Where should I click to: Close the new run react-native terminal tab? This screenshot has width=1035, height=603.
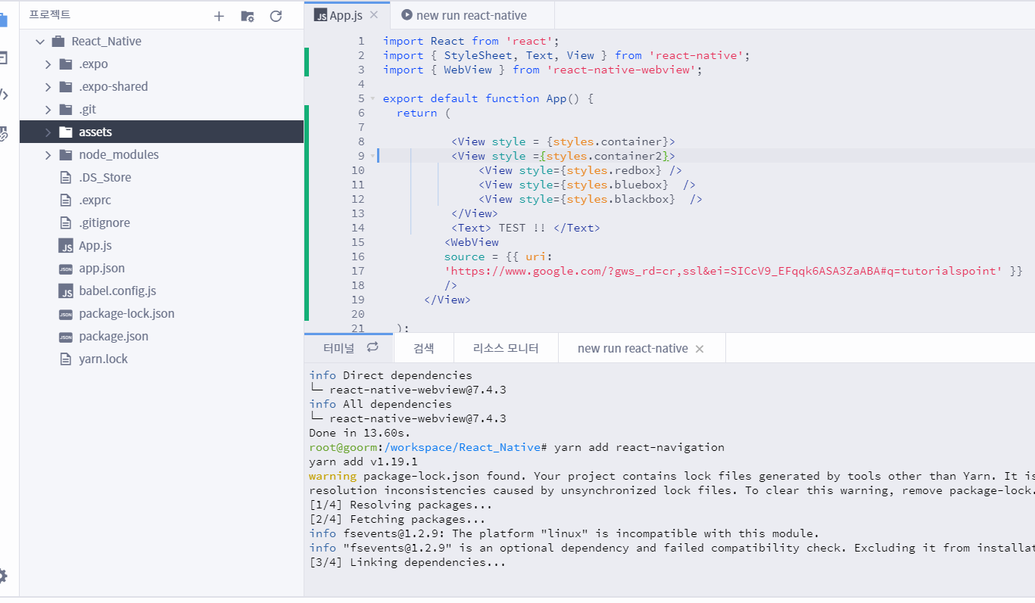click(699, 348)
